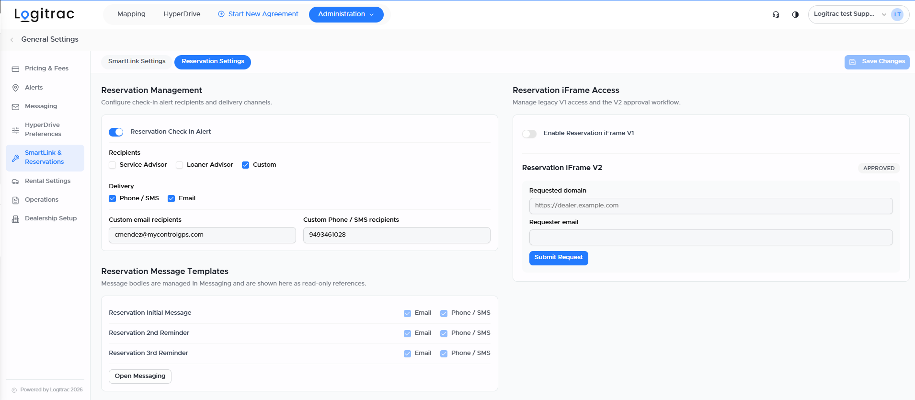Click the Requested domain input field
Screen dimensions: 915x400
(711, 206)
